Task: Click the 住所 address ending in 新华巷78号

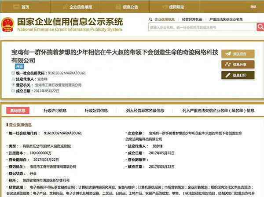Action: click(x=46, y=180)
